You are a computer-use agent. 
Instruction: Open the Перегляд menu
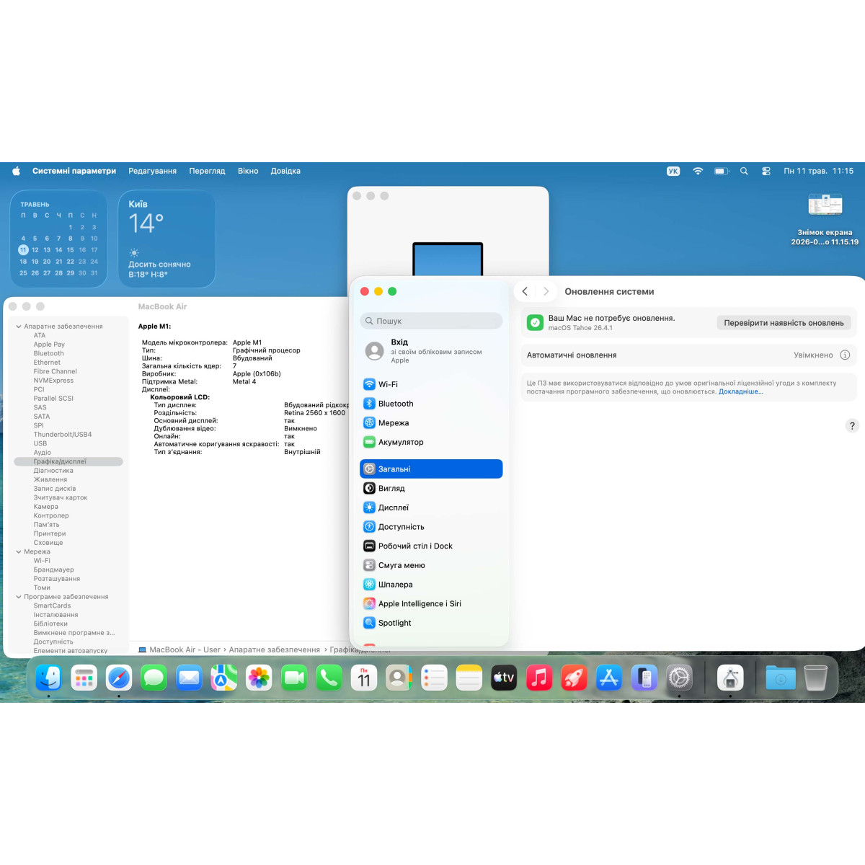point(207,172)
